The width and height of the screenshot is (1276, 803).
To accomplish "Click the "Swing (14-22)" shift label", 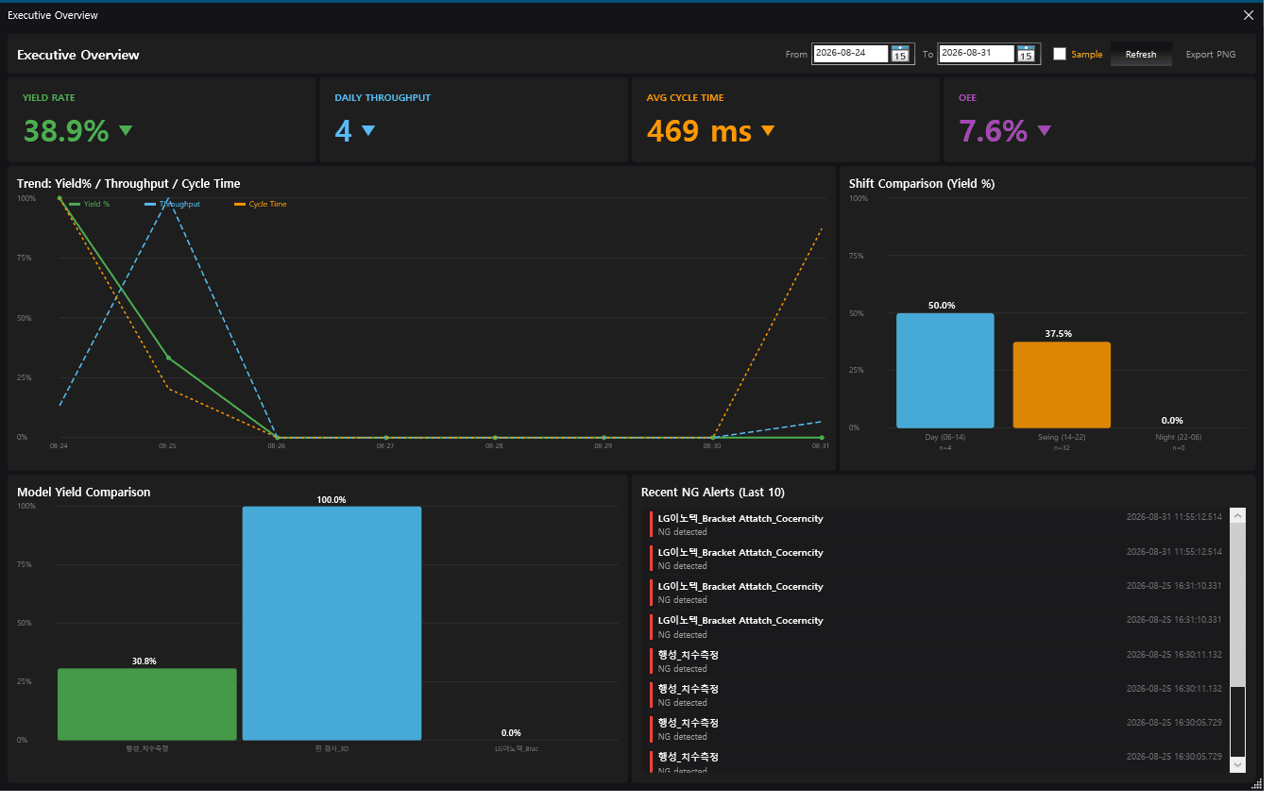I will pos(1062,437).
